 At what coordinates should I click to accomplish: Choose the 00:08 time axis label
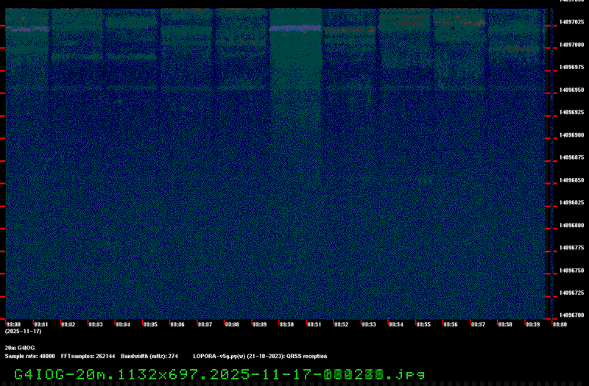pyautogui.click(x=232, y=324)
